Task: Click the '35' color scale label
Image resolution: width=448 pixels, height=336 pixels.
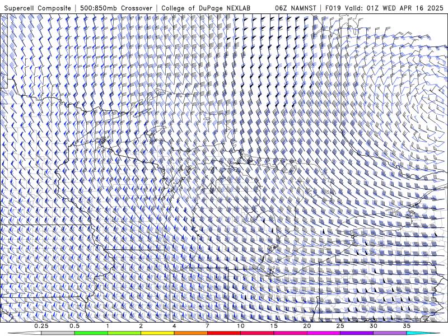Action: (407, 326)
